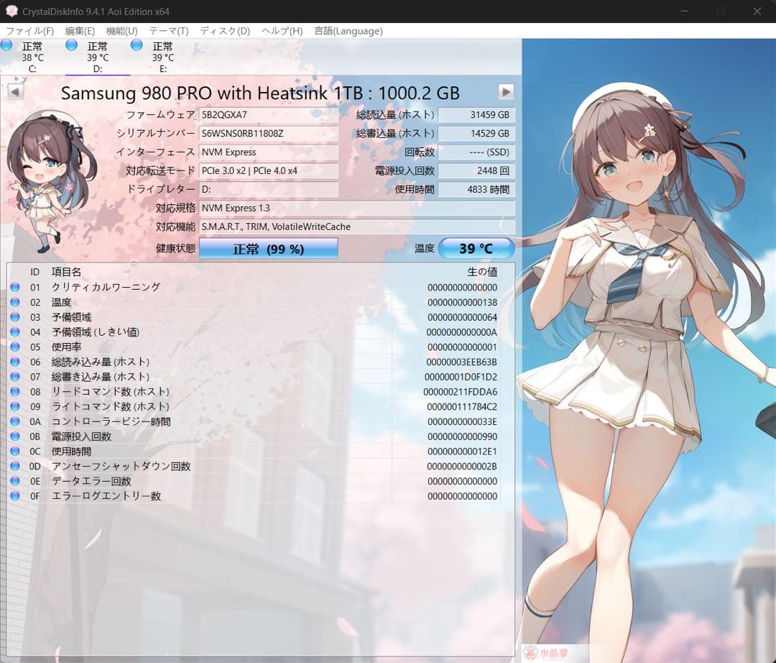Click rotation rate value ---- (SSD)
This screenshot has width=776, height=663.
(x=476, y=152)
